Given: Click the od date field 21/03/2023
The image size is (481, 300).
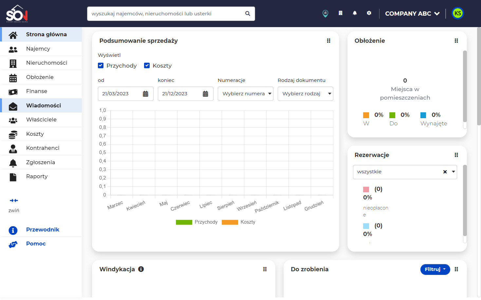Looking at the screenshot, I should coord(126,94).
